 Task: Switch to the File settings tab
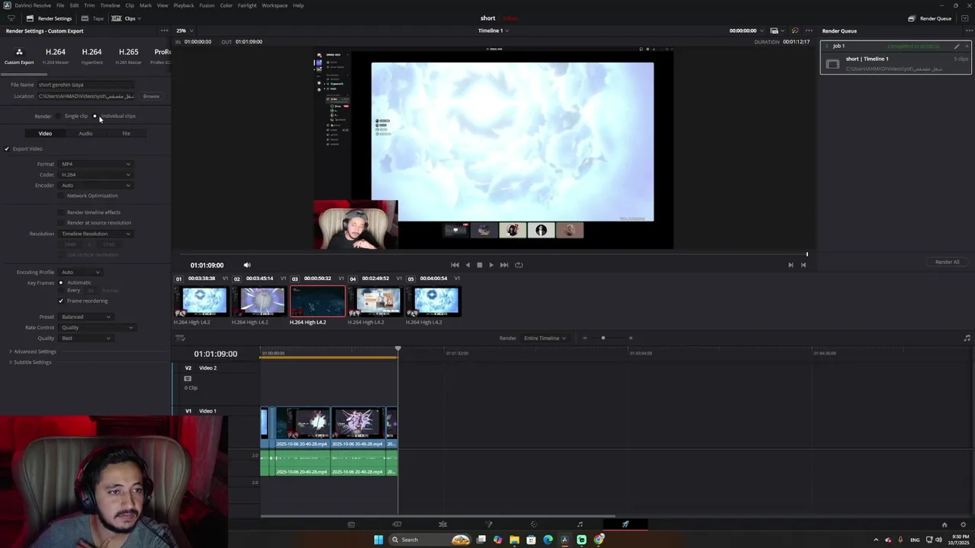(x=126, y=133)
